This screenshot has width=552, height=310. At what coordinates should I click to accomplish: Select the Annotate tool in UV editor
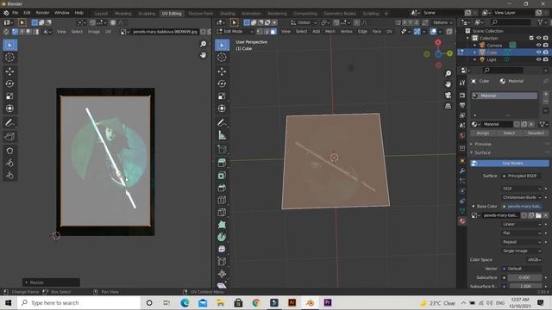9,122
